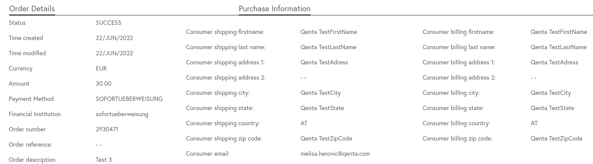Image resolution: width=593 pixels, height=164 pixels.
Task: Click the sofortueberweisung financial institution value
Action: pos(122,114)
